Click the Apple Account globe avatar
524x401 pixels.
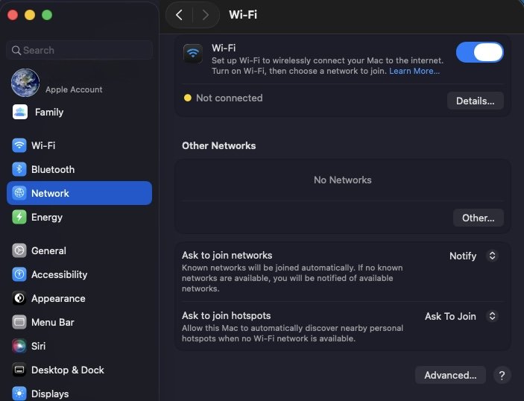[25, 83]
